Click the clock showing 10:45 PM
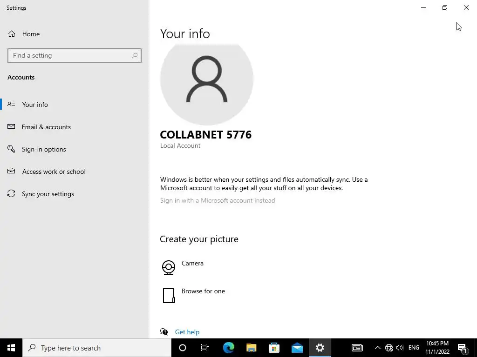This screenshot has height=357, width=477. [437, 348]
